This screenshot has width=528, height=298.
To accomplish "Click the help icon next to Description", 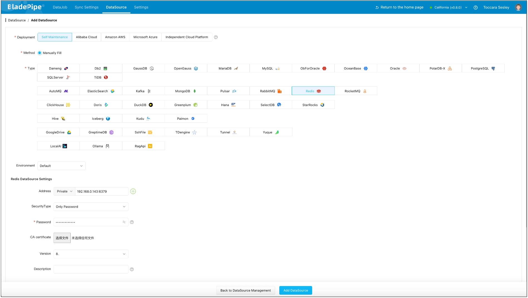I will (x=132, y=269).
